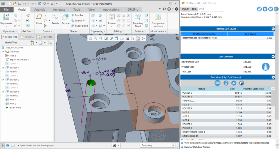The width and height of the screenshot is (279, 149).
Task: Expand the Extrude 1 tree node
Action: [3, 68]
